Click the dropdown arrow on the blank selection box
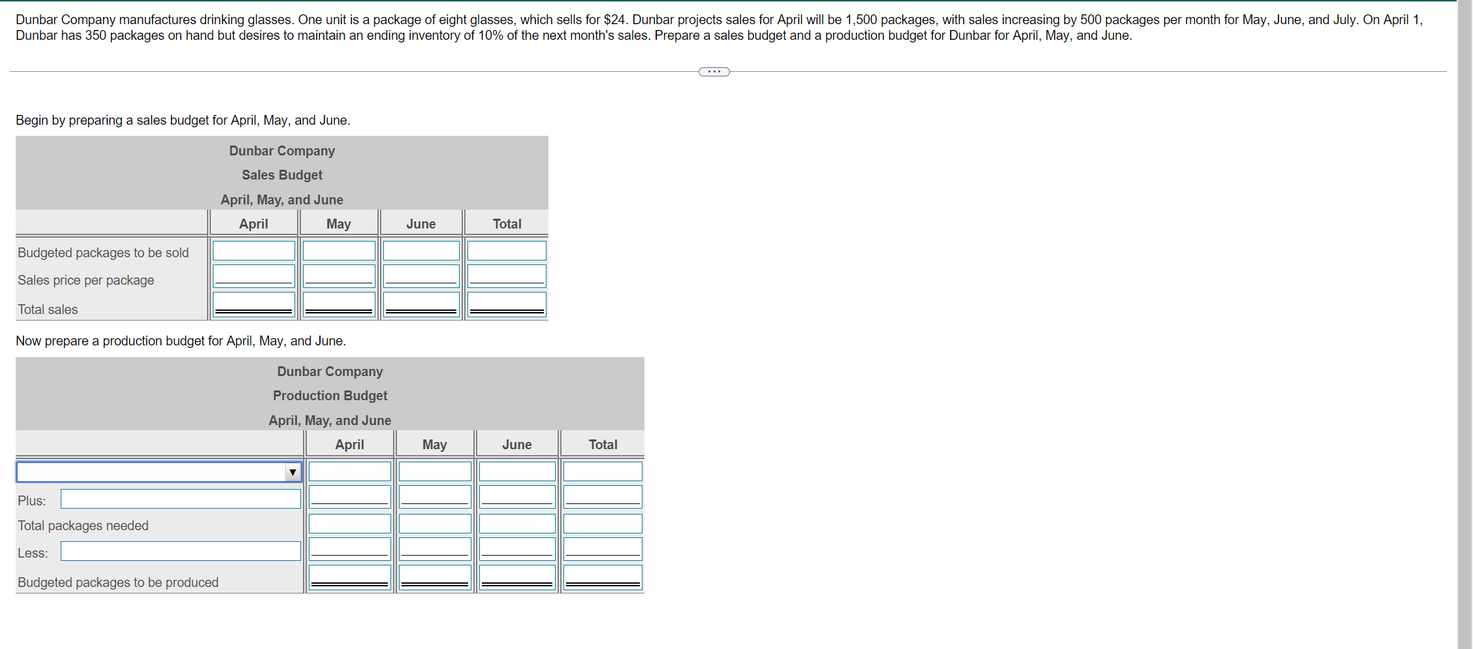Screen dimensions: 1473x649 [x=293, y=471]
